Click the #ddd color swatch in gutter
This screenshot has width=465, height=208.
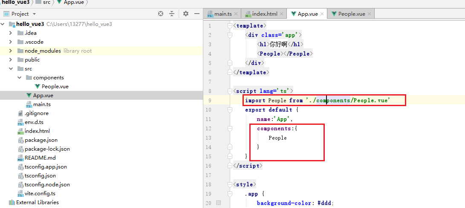coord(219,202)
